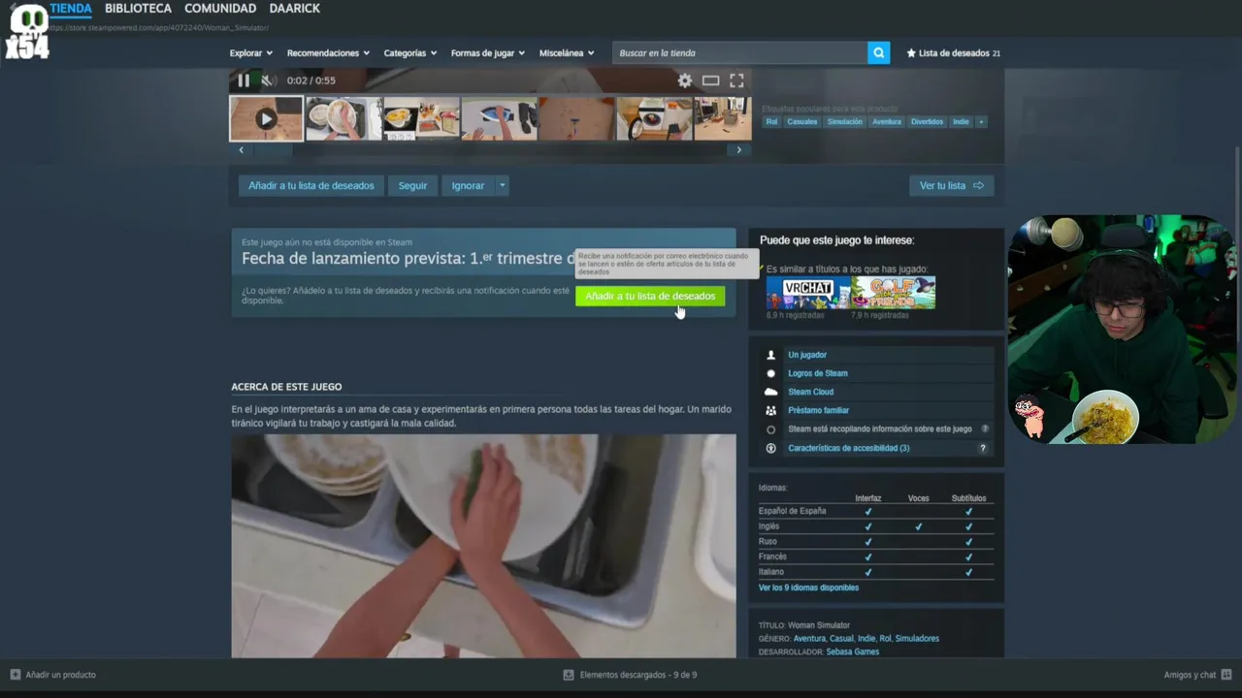
Task: Select the washing machine screenshot thumbnail
Action: [x=654, y=118]
